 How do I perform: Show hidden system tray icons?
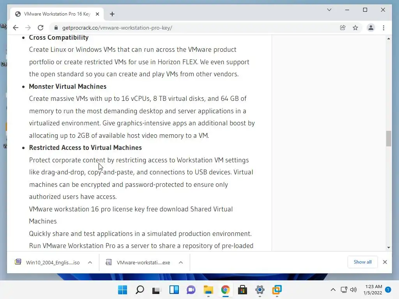click(333, 290)
